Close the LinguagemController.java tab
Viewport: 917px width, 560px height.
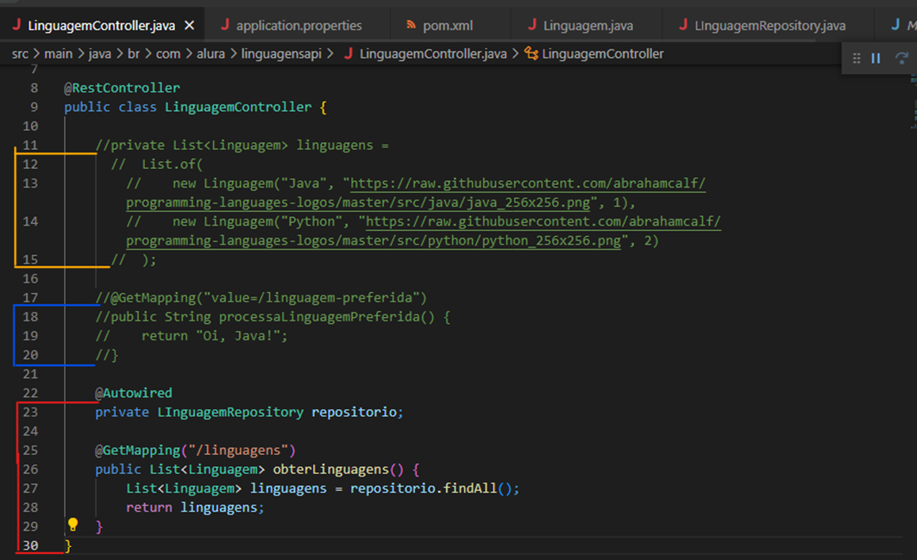[190, 26]
